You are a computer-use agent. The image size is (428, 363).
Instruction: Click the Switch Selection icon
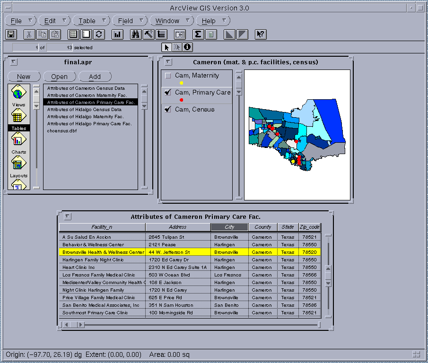[x=99, y=35]
